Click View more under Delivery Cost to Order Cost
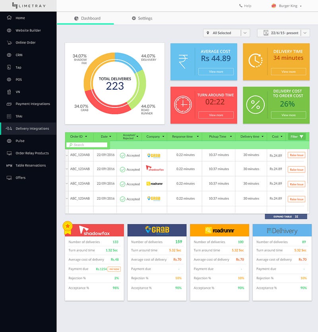 [289, 115]
